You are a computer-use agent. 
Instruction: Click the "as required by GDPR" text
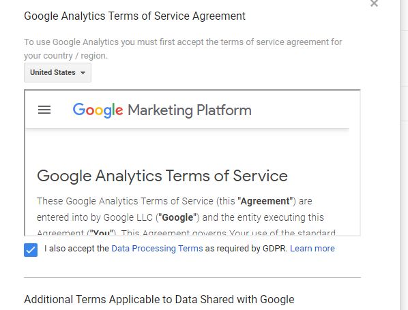[x=246, y=249]
